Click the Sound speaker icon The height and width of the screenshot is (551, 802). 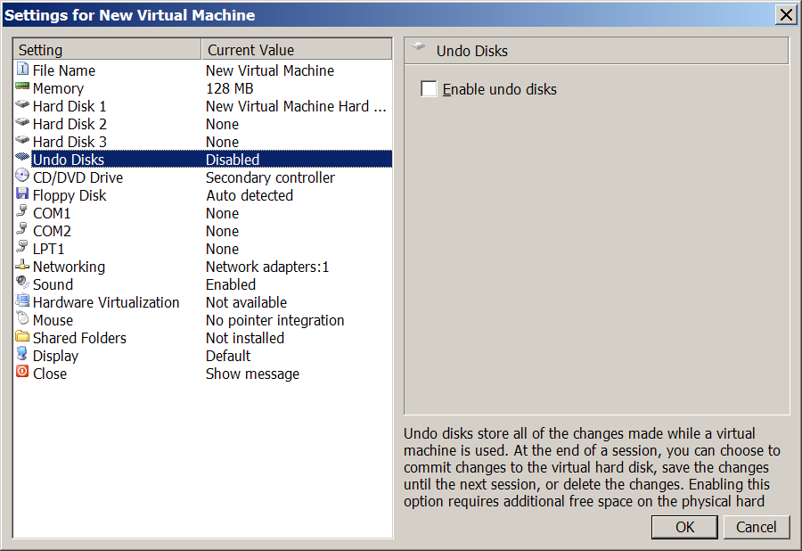(22, 284)
